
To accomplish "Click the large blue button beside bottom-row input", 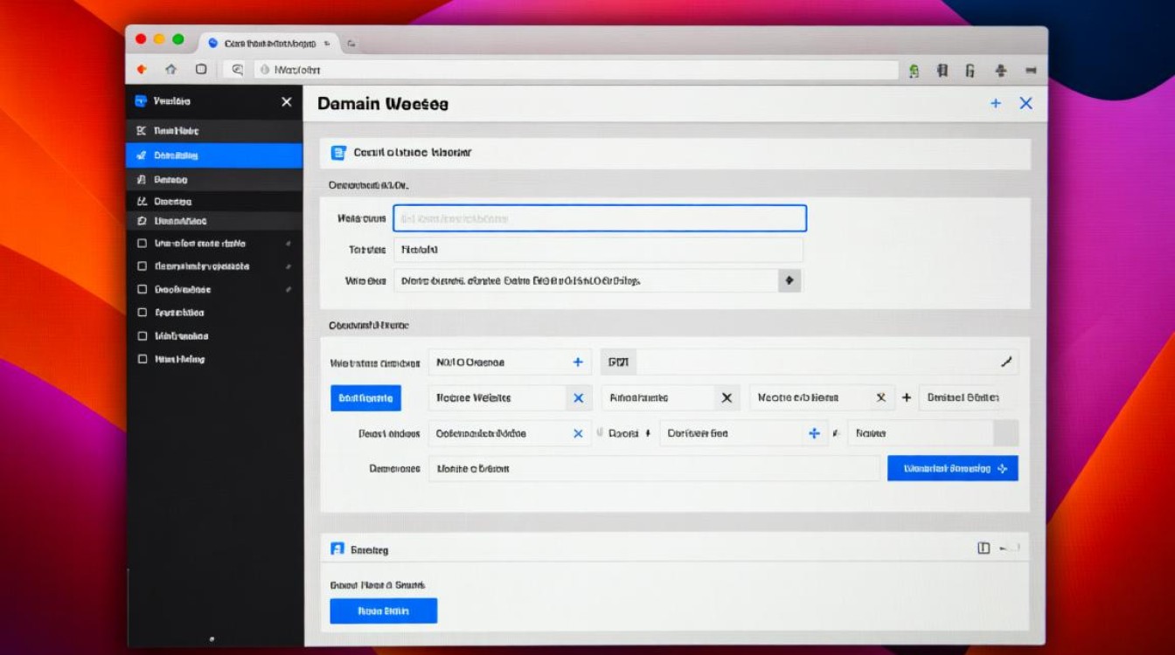I will point(952,468).
